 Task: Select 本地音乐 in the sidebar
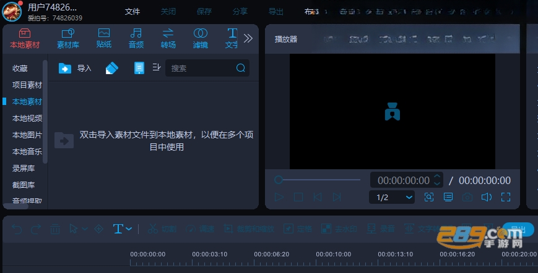[x=27, y=151]
